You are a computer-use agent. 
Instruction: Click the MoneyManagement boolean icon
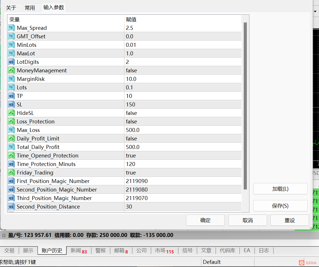pyautogui.click(x=11, y=70)
